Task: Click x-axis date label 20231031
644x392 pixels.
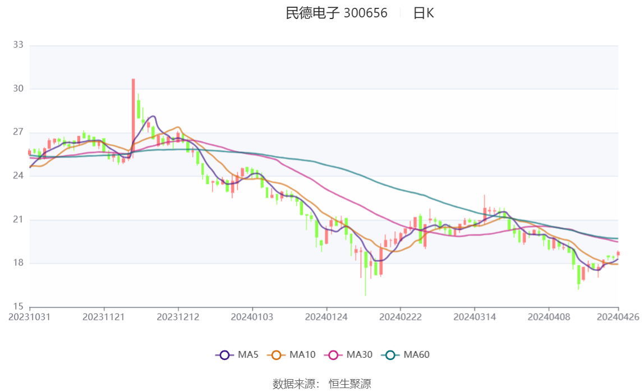Action: [30, 317]
